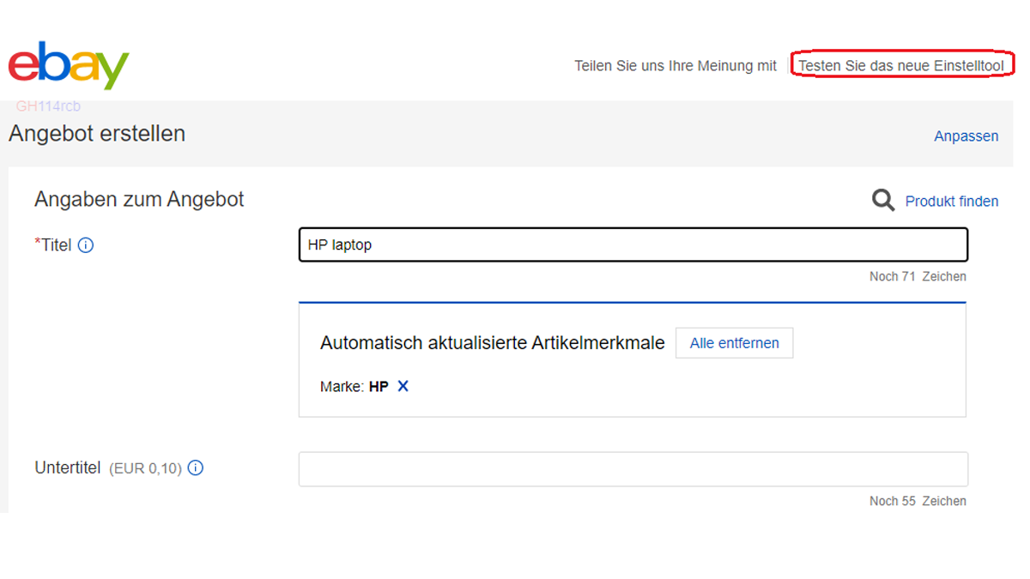Click the '(EUR 0,10)' fee text
Image resolution: width=1030 pixels, height=579 pixels.
(146, 469)
